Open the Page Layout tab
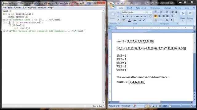This screenshot has height=110, width=197. tap(141, 8)
